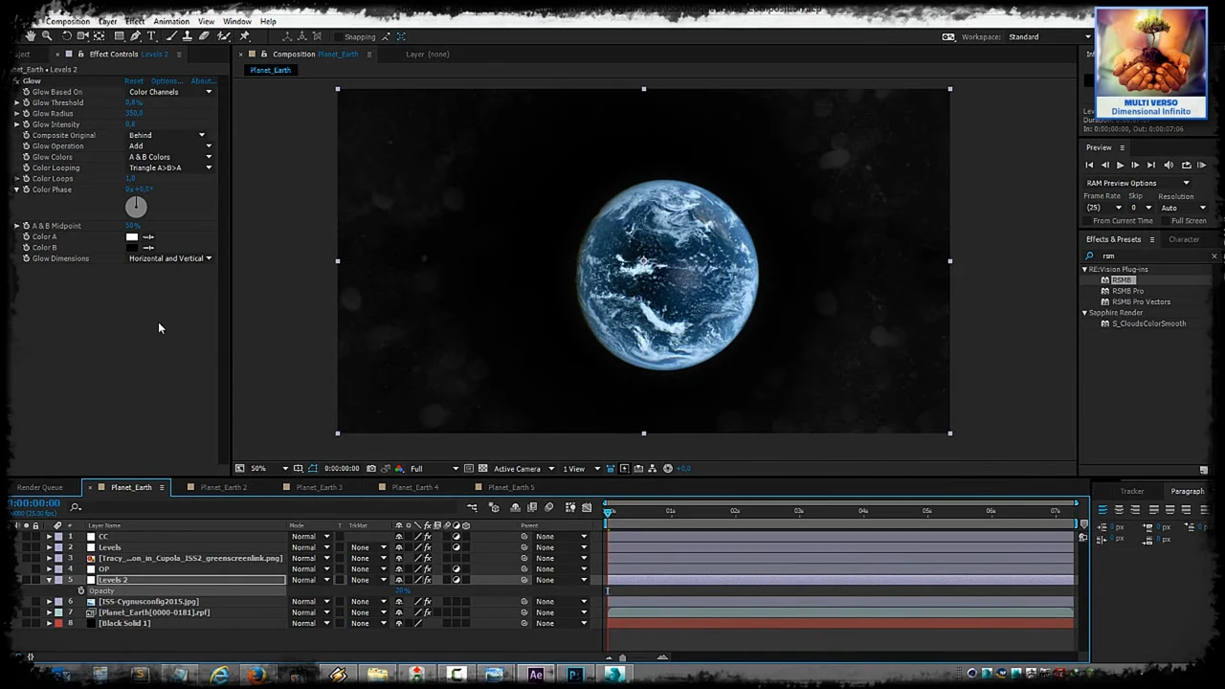Image resolution: width=1225 pixels, height=689 pixels.
Task: Jump to first frame in Preview panel
Action: pyautogui.click(x=1089, y=165)
